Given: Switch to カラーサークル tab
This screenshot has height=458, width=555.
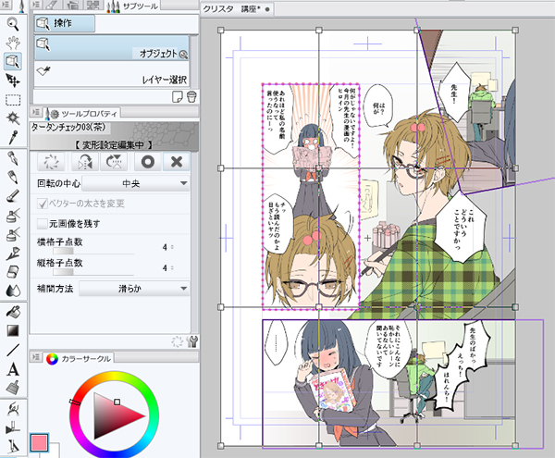Looking at the screenshot, I should (x=80, y=358).
